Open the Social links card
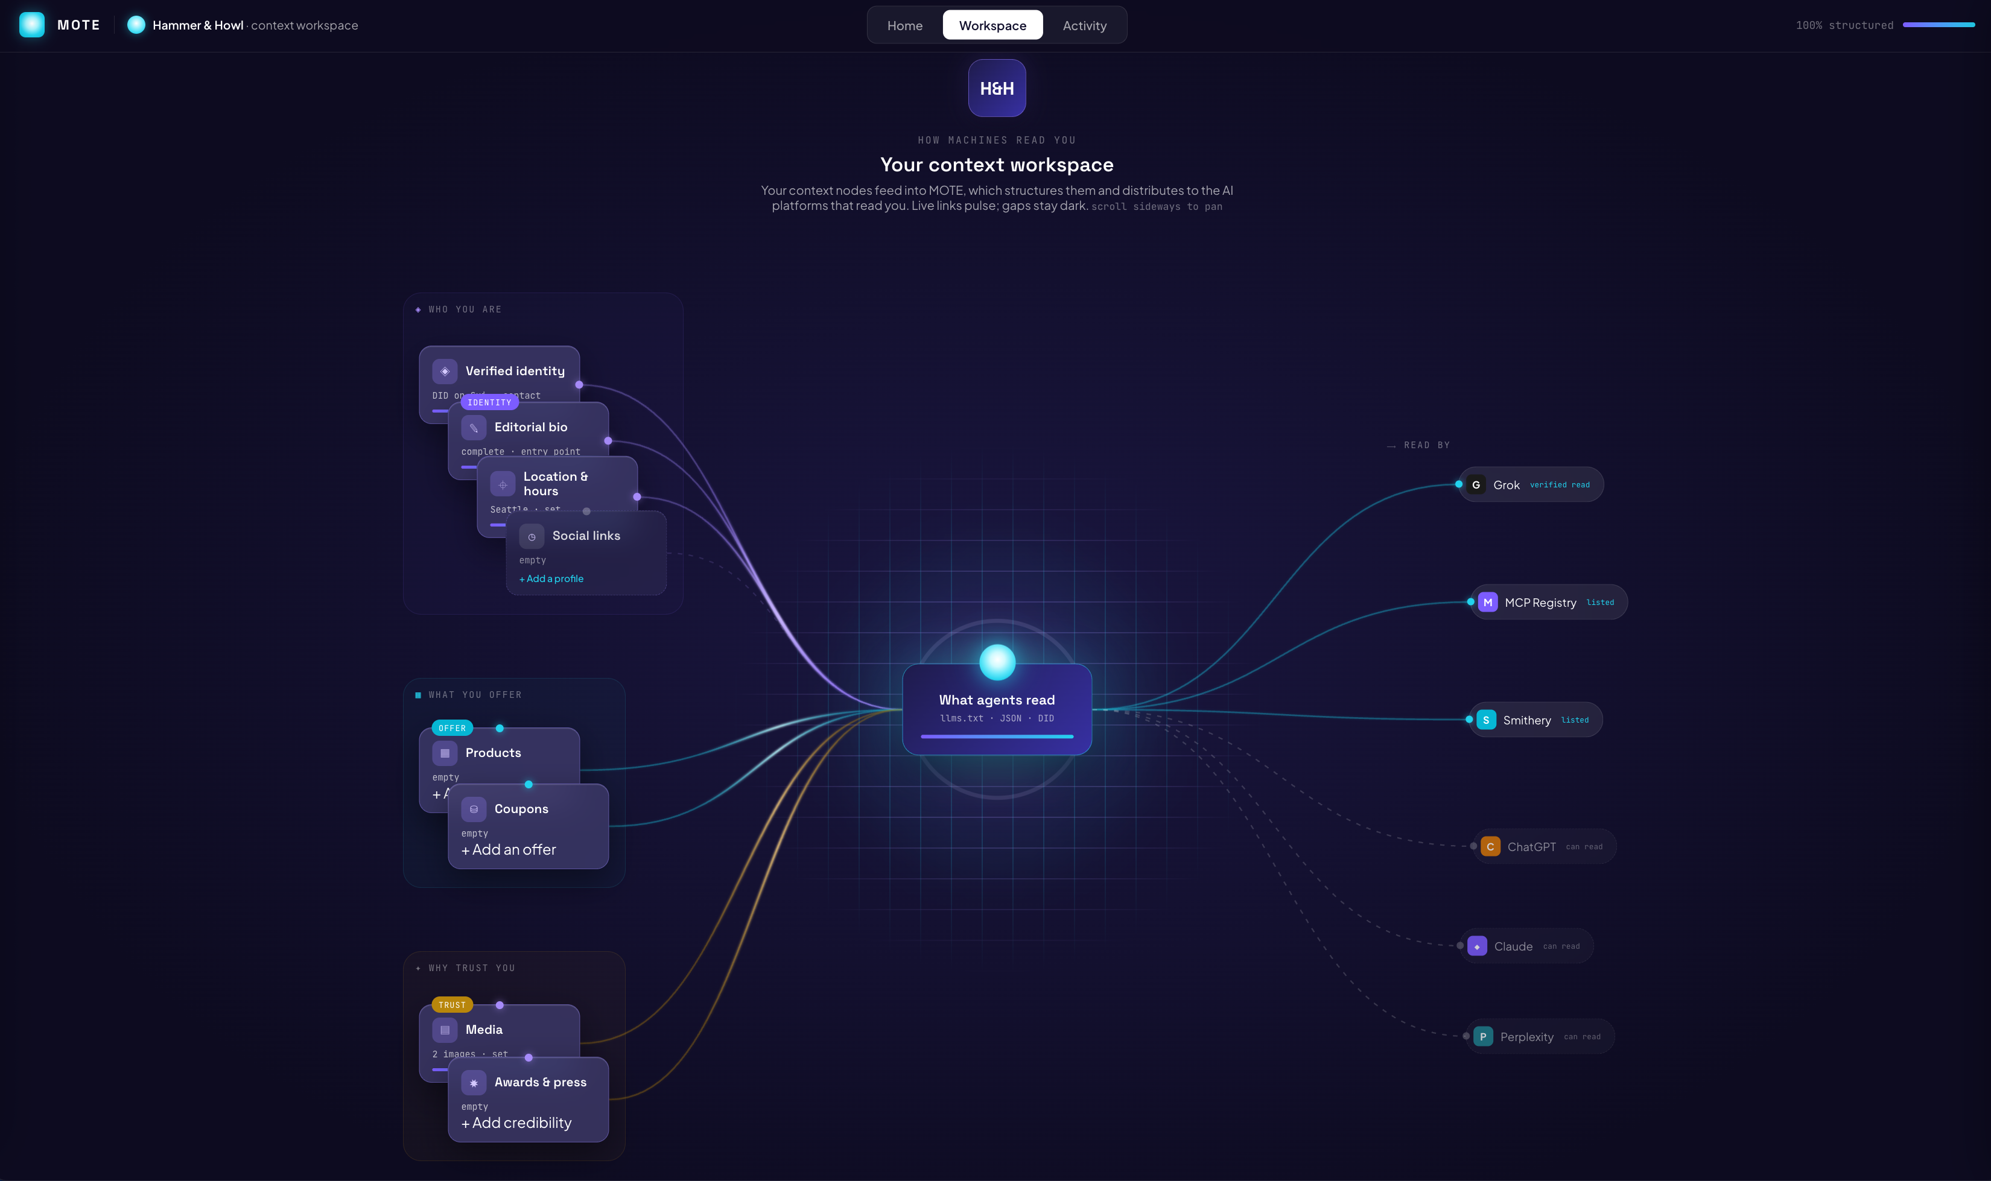Viewport: 1991px width, 1181px height. pyautogui.click(x=586, y=553)
